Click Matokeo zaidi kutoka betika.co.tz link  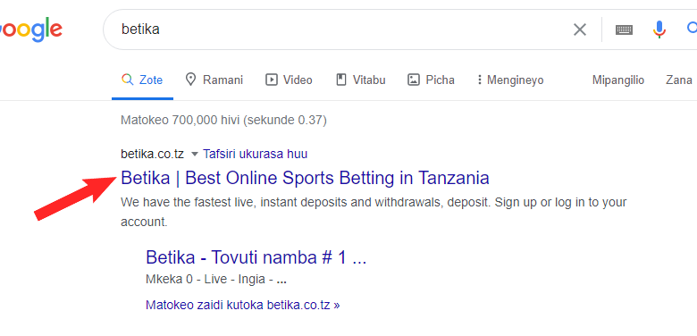[x=243, y=306]
